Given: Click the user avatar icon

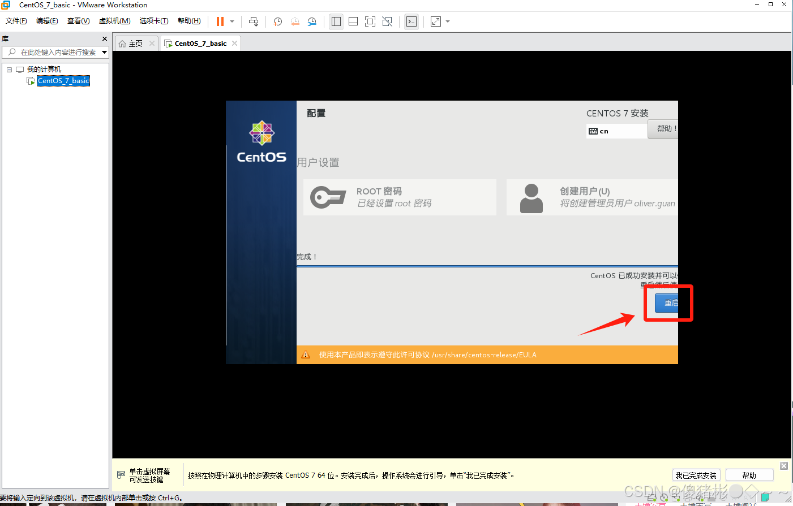Looking at the screenshot, I should (x=531, y=198).
